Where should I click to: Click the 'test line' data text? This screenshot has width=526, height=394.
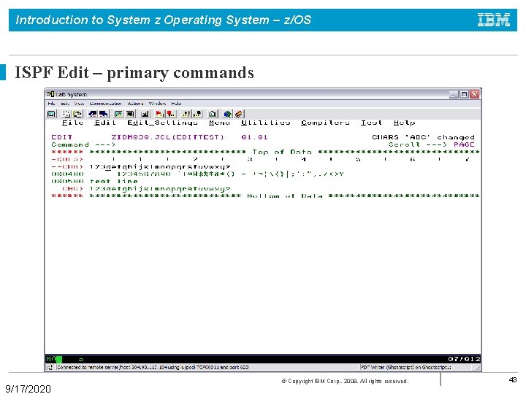tap(114, 182)
